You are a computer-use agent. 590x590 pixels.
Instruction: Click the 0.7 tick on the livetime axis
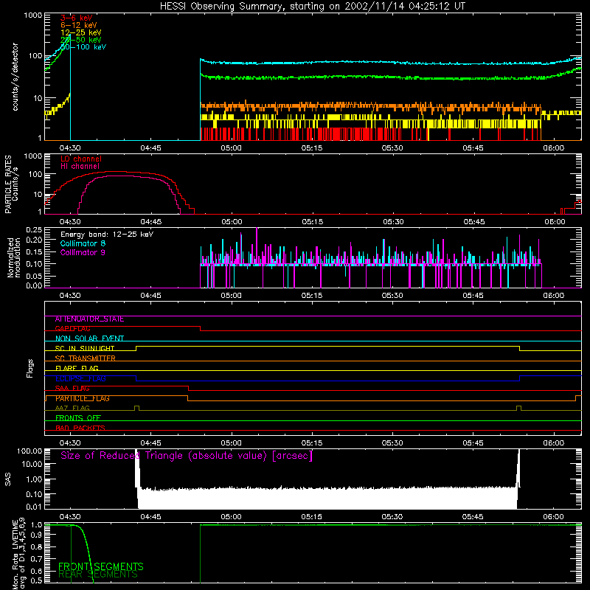(x=36, y=559)
